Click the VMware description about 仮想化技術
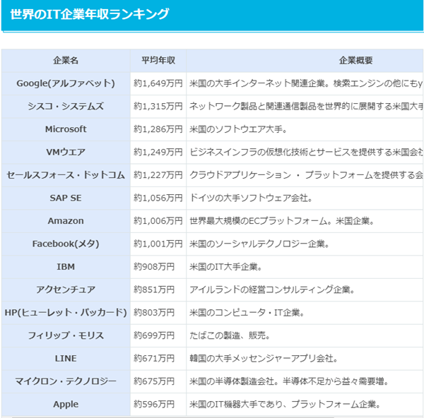This screenshot has height=418, width=424. click(306, 152)
